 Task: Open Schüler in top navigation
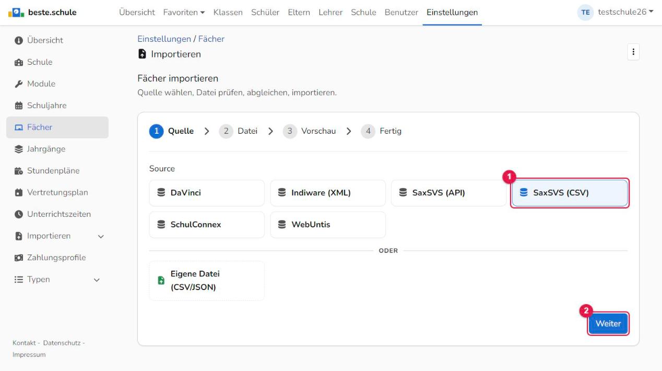[x=265, y=12]
